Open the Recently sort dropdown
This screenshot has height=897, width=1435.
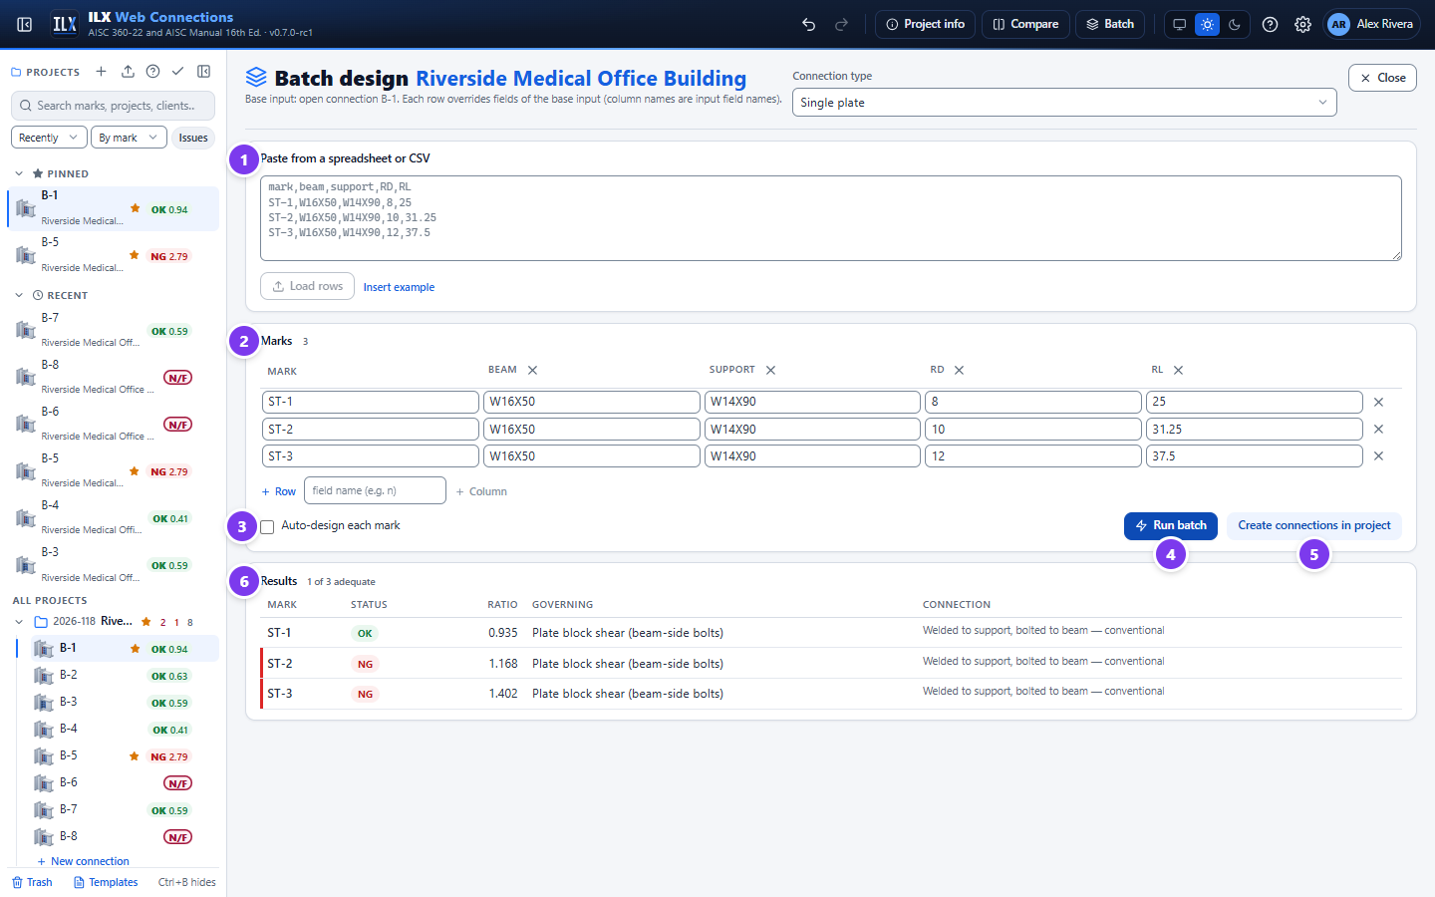click(x=49, y=138)
